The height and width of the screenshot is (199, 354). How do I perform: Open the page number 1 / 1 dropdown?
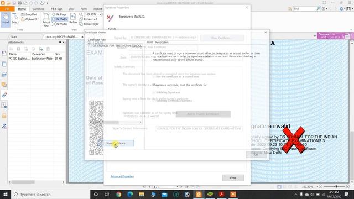(177, 187)
